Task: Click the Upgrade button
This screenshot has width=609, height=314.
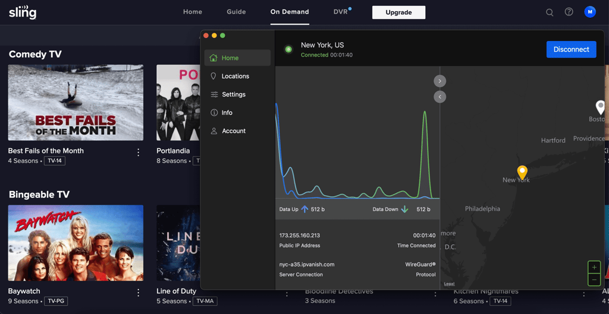Action: point(398,12)
